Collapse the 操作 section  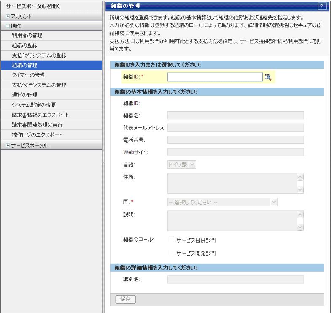click(x=8, y=26)
